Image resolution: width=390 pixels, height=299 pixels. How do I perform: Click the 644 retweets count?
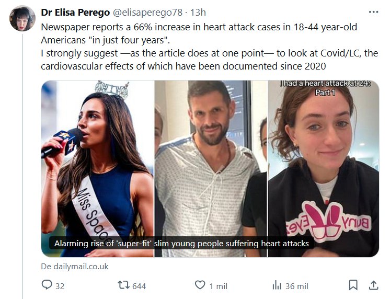tap(139, 286)
